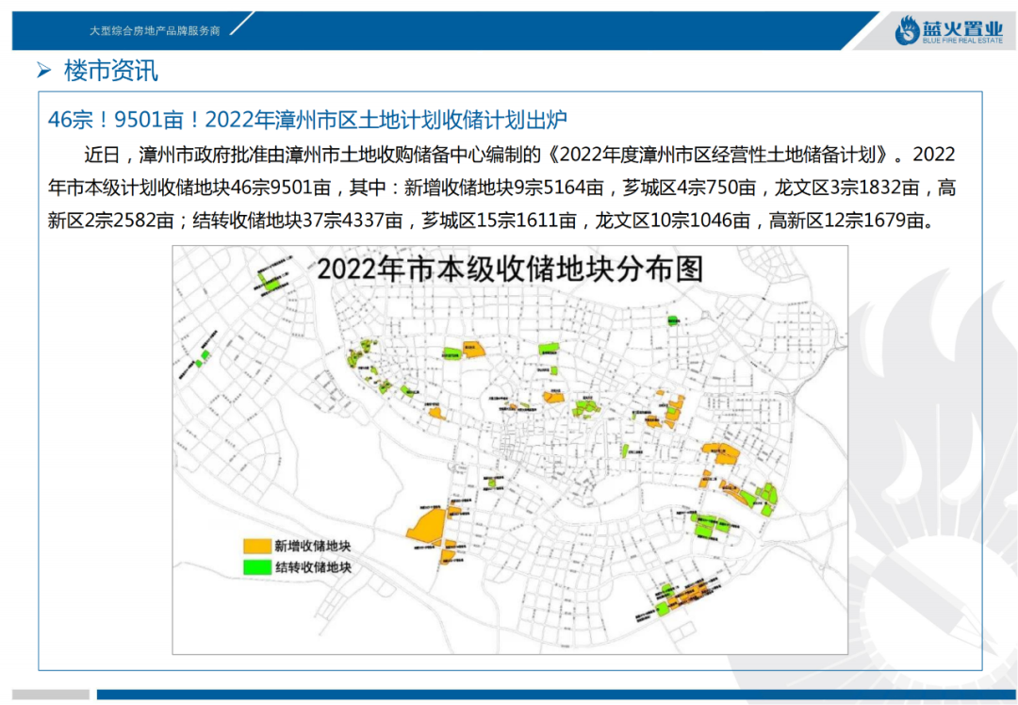Image resolution: width=1018 pixels, height=705 pixels.
Task: Click the orange 新增收储地块 legend swatch
Action: click(x=256, y=546)
